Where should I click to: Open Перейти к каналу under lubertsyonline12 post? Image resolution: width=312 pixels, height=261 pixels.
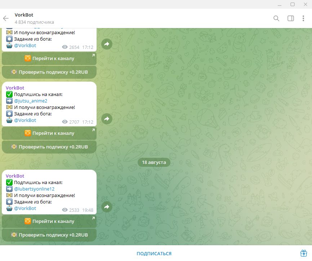coord(49,221)
